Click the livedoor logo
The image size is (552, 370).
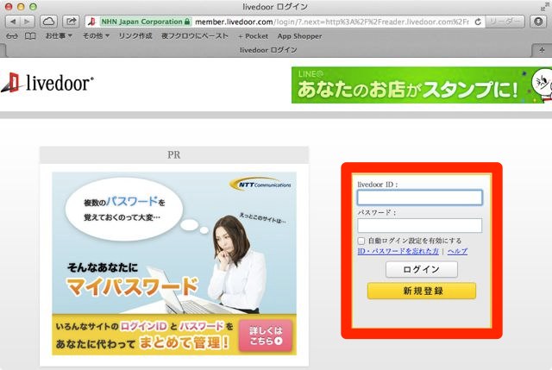(x=47, y=83)
